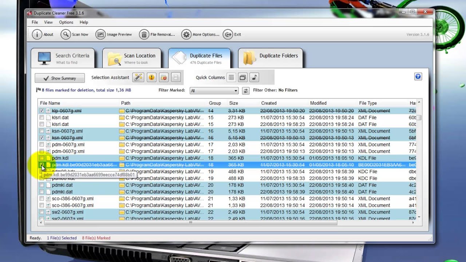Click the yellow exclamation Selection Assistant icon
This screenshot has height=262, width=466.
pyautogui.click(x=151, y=77)
